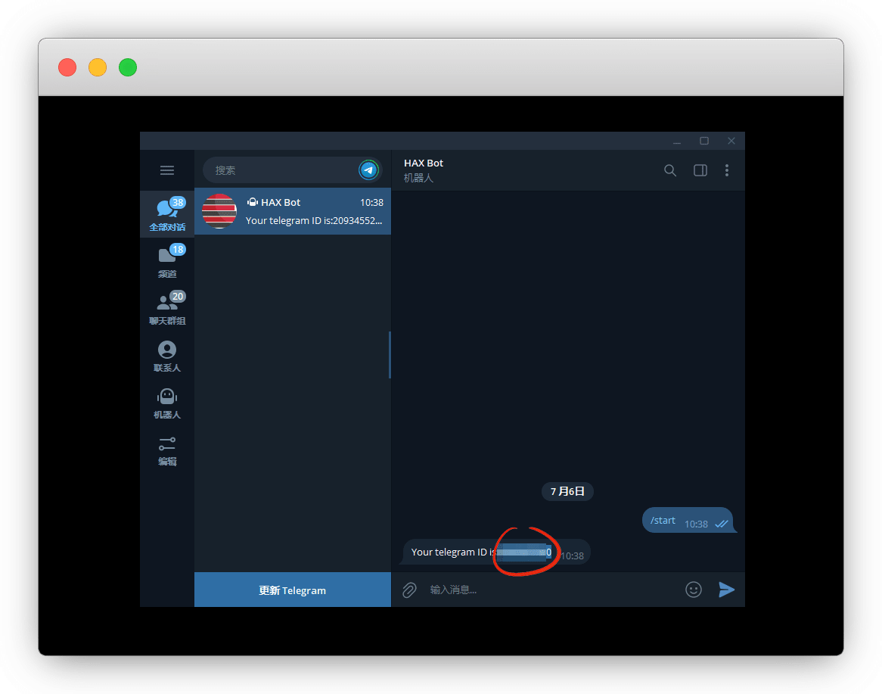Open HAX Bot conversation in chat list
882x694 pixels.
[292, 211]
